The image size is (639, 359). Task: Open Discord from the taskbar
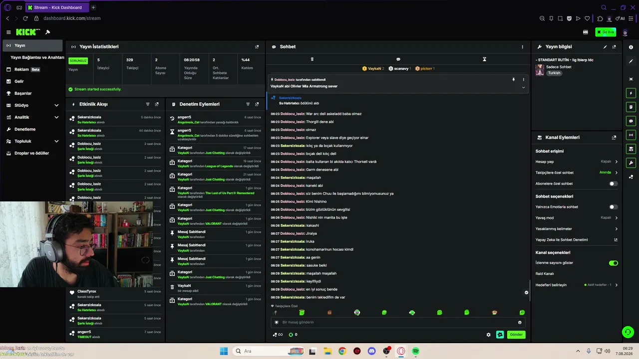pyautogui.click(x=371, y=351)
